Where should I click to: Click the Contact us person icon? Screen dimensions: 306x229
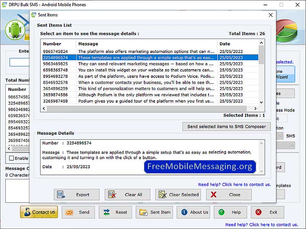click(27, 212)
